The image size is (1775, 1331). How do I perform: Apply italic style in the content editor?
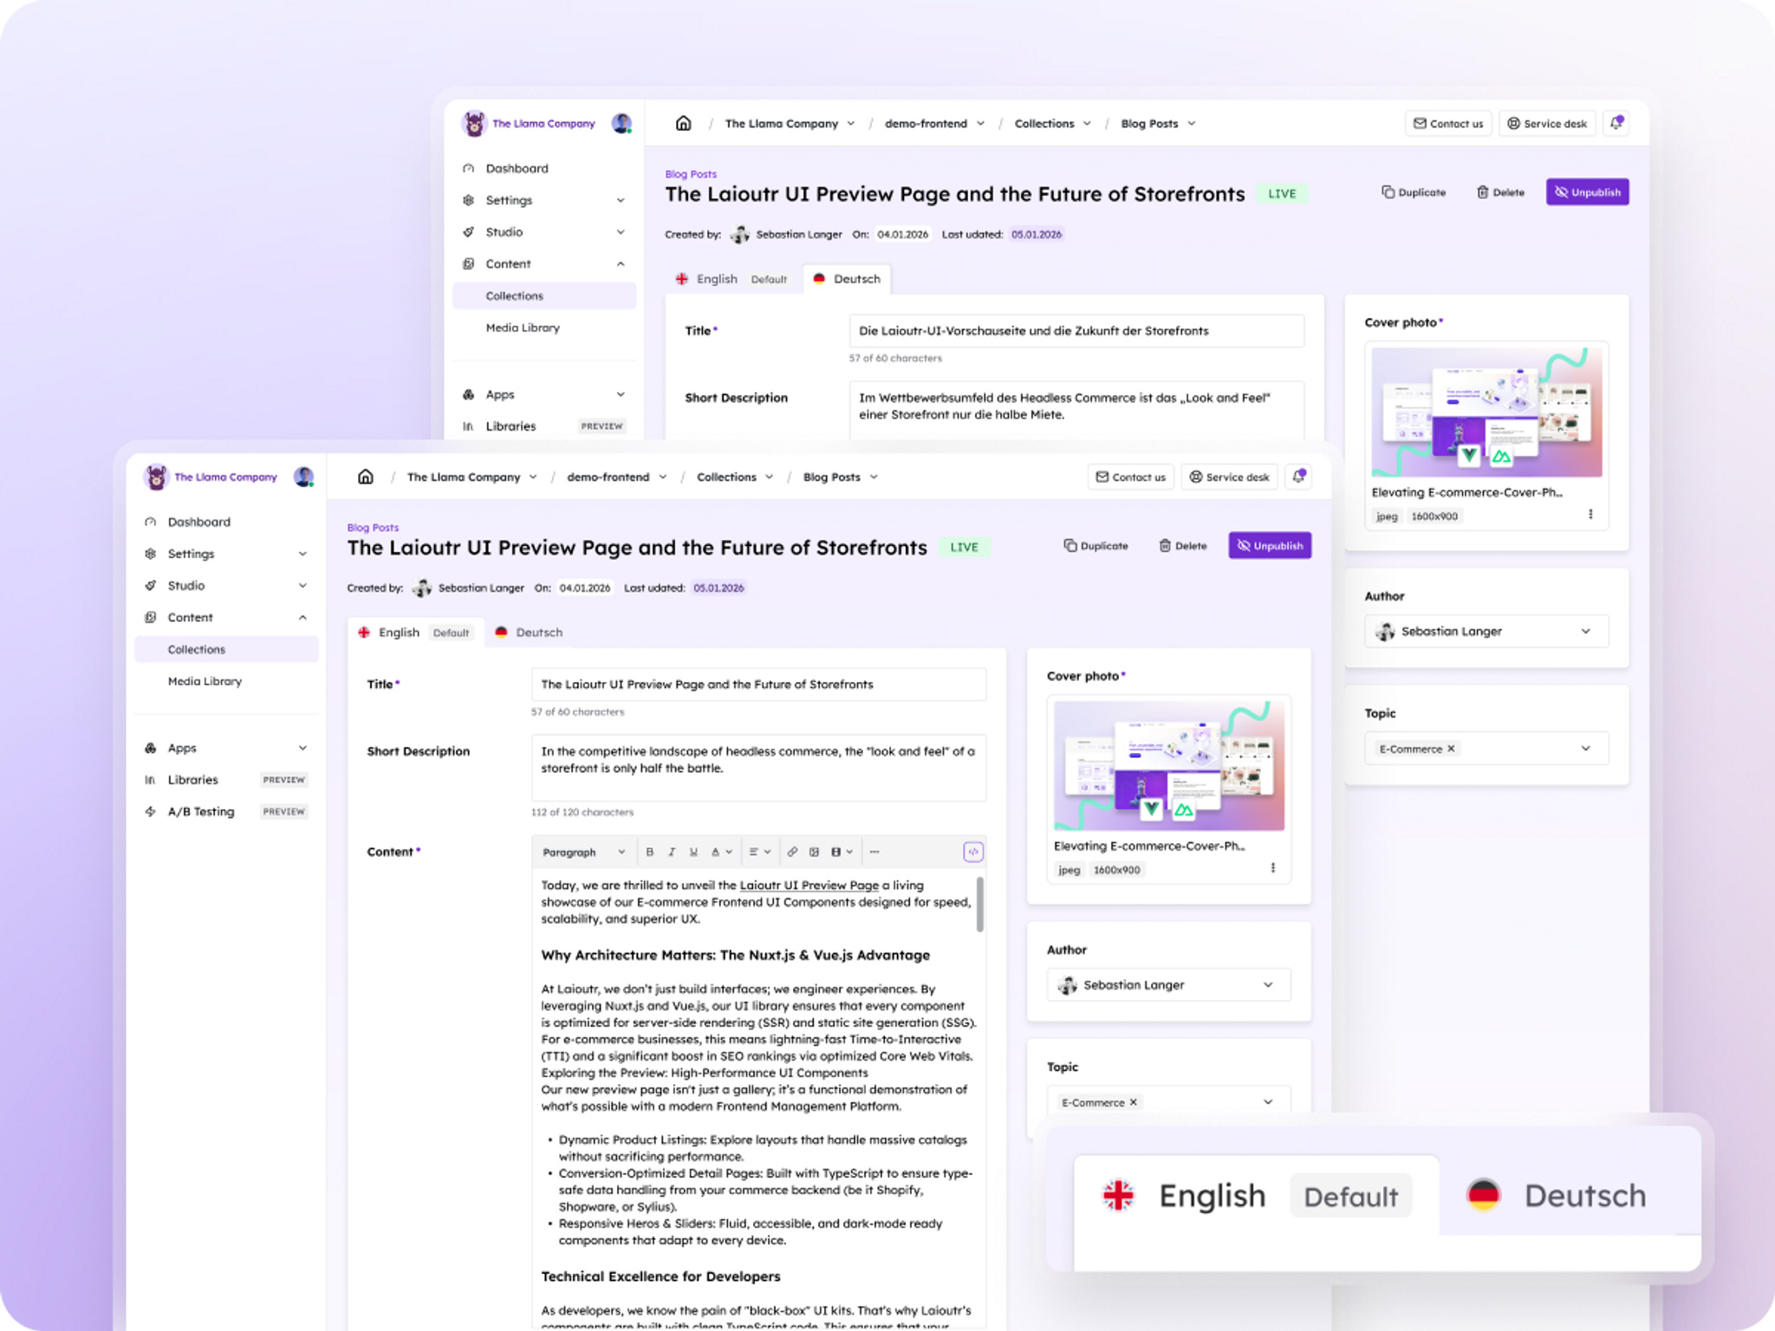coord(672,852)
